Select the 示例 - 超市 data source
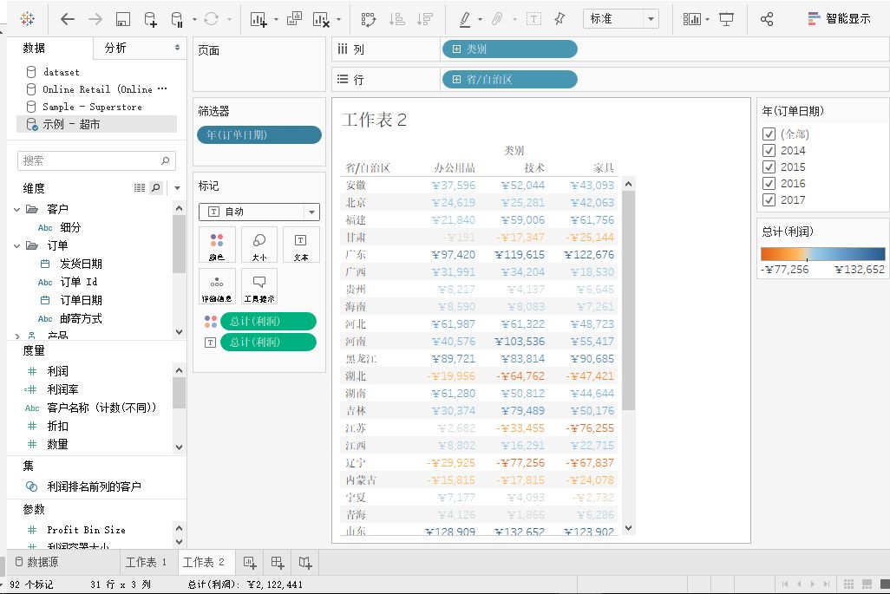 pos(96,124)
